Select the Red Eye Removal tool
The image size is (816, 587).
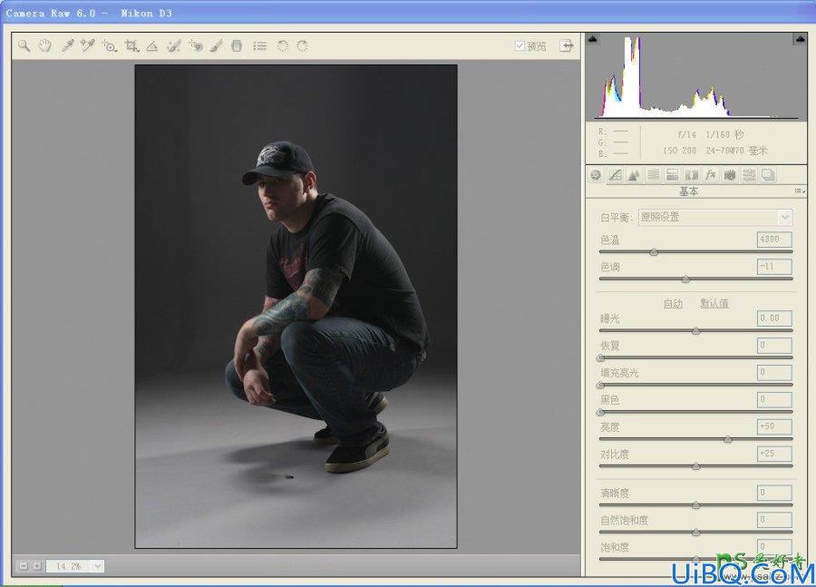(196, 46)
